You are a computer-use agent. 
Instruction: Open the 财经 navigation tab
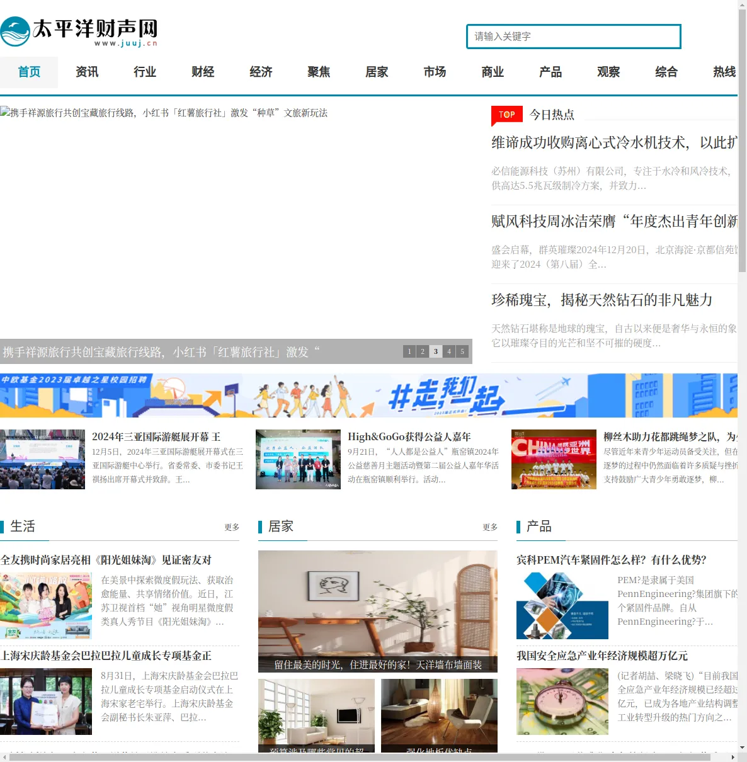point(203,72)
